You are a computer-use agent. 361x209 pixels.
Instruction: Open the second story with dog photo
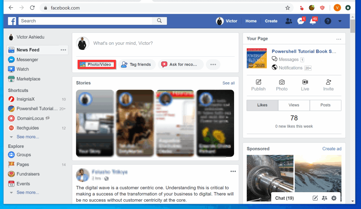tap(135, 123)
